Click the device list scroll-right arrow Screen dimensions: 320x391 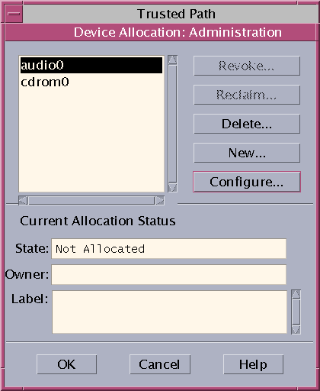click(160, 201)
